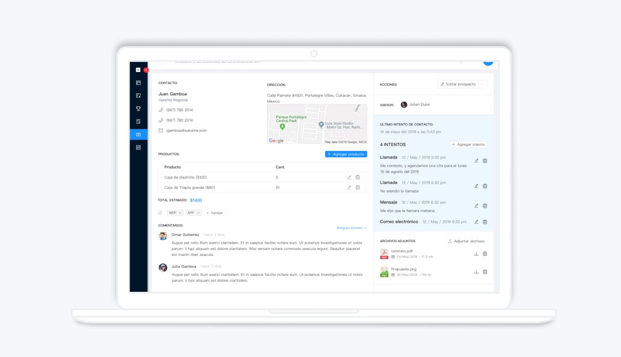Click the 'Juan Gamboa' contact name
This screenshot has width=621, height=357.
click(172, 94)
